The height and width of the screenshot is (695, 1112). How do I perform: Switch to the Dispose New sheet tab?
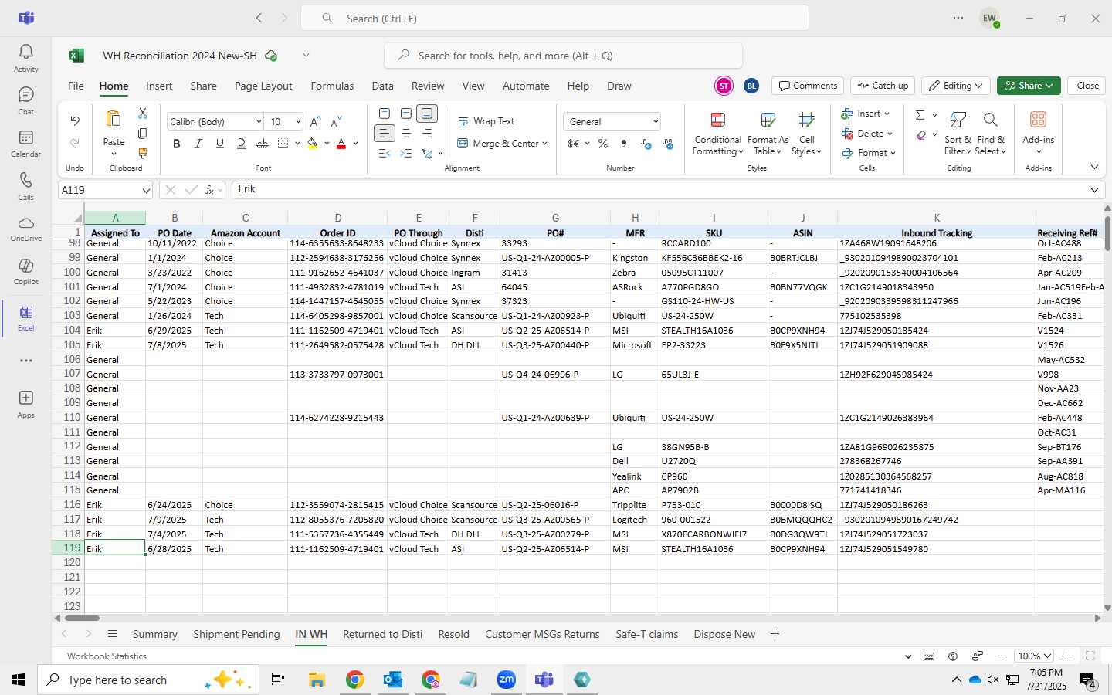point(724,634)
